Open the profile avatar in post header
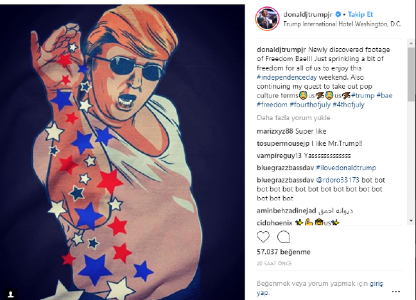416x300 pixels. [x=267, y=19]
